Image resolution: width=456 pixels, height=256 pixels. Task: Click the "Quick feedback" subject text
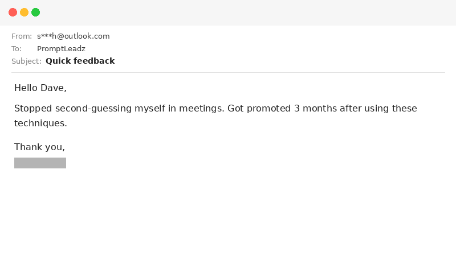pyautogui.click(x=80, y=61)
